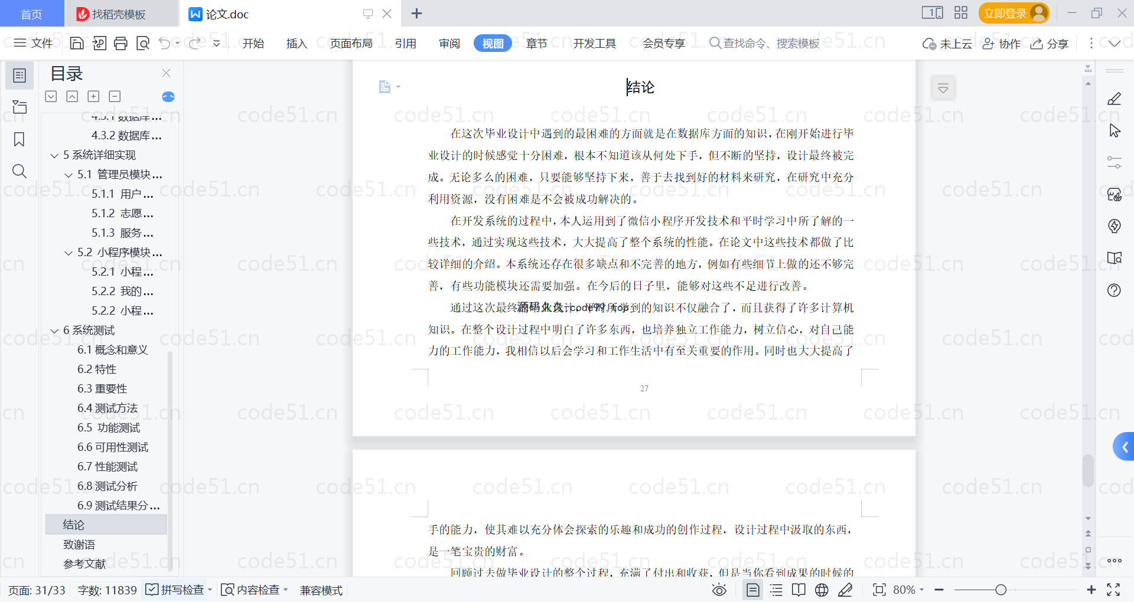Collapse 5.1 管理员模块 node
This screenshot has width=1134, height=602.
coord(69,175)
